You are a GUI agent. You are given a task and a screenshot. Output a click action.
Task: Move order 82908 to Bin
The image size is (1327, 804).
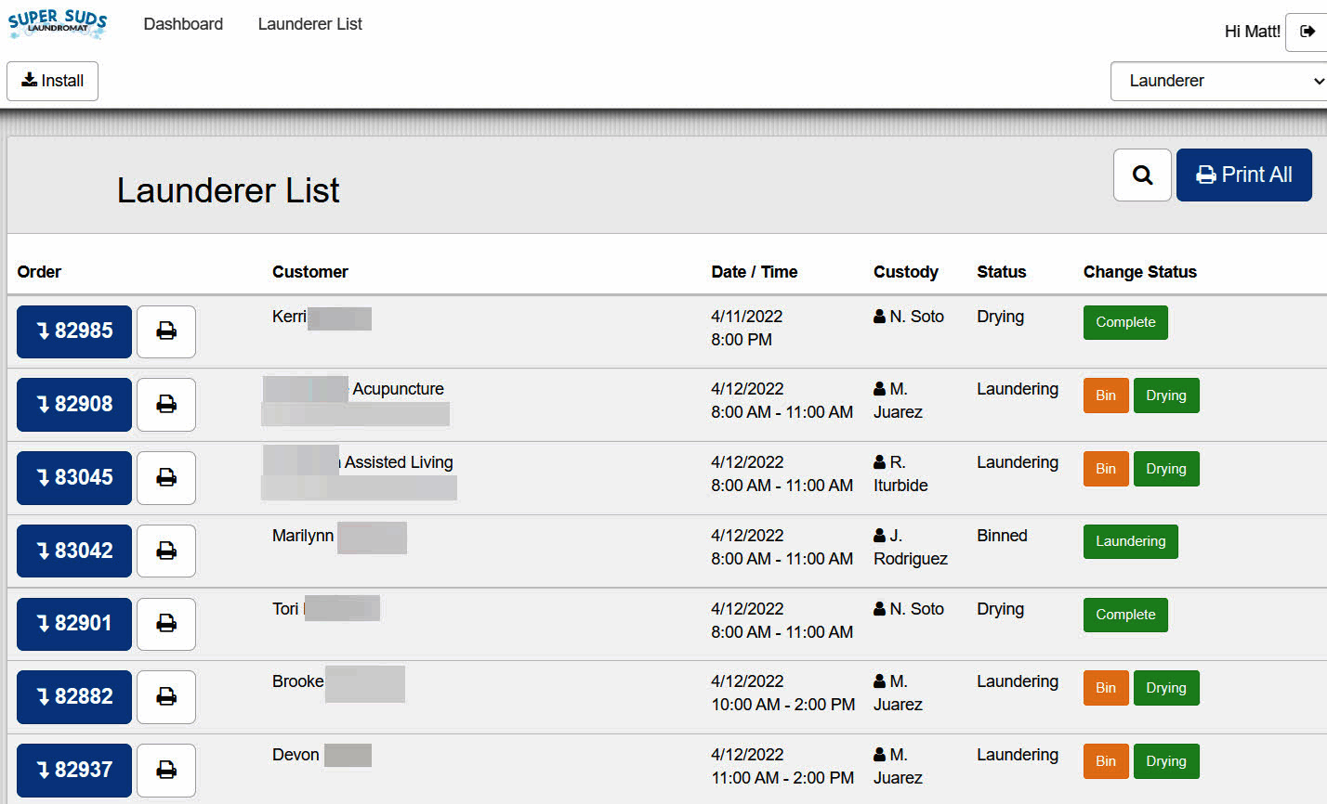pos(1105,396)
